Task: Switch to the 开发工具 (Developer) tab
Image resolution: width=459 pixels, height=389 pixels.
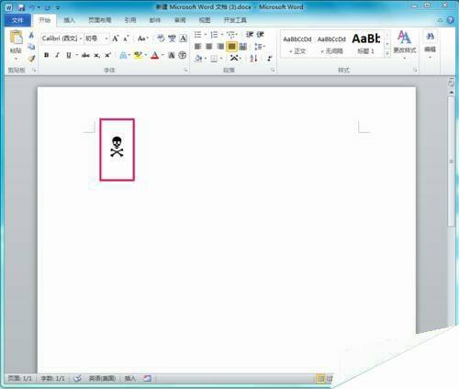Action: click(x=235, y=20)
